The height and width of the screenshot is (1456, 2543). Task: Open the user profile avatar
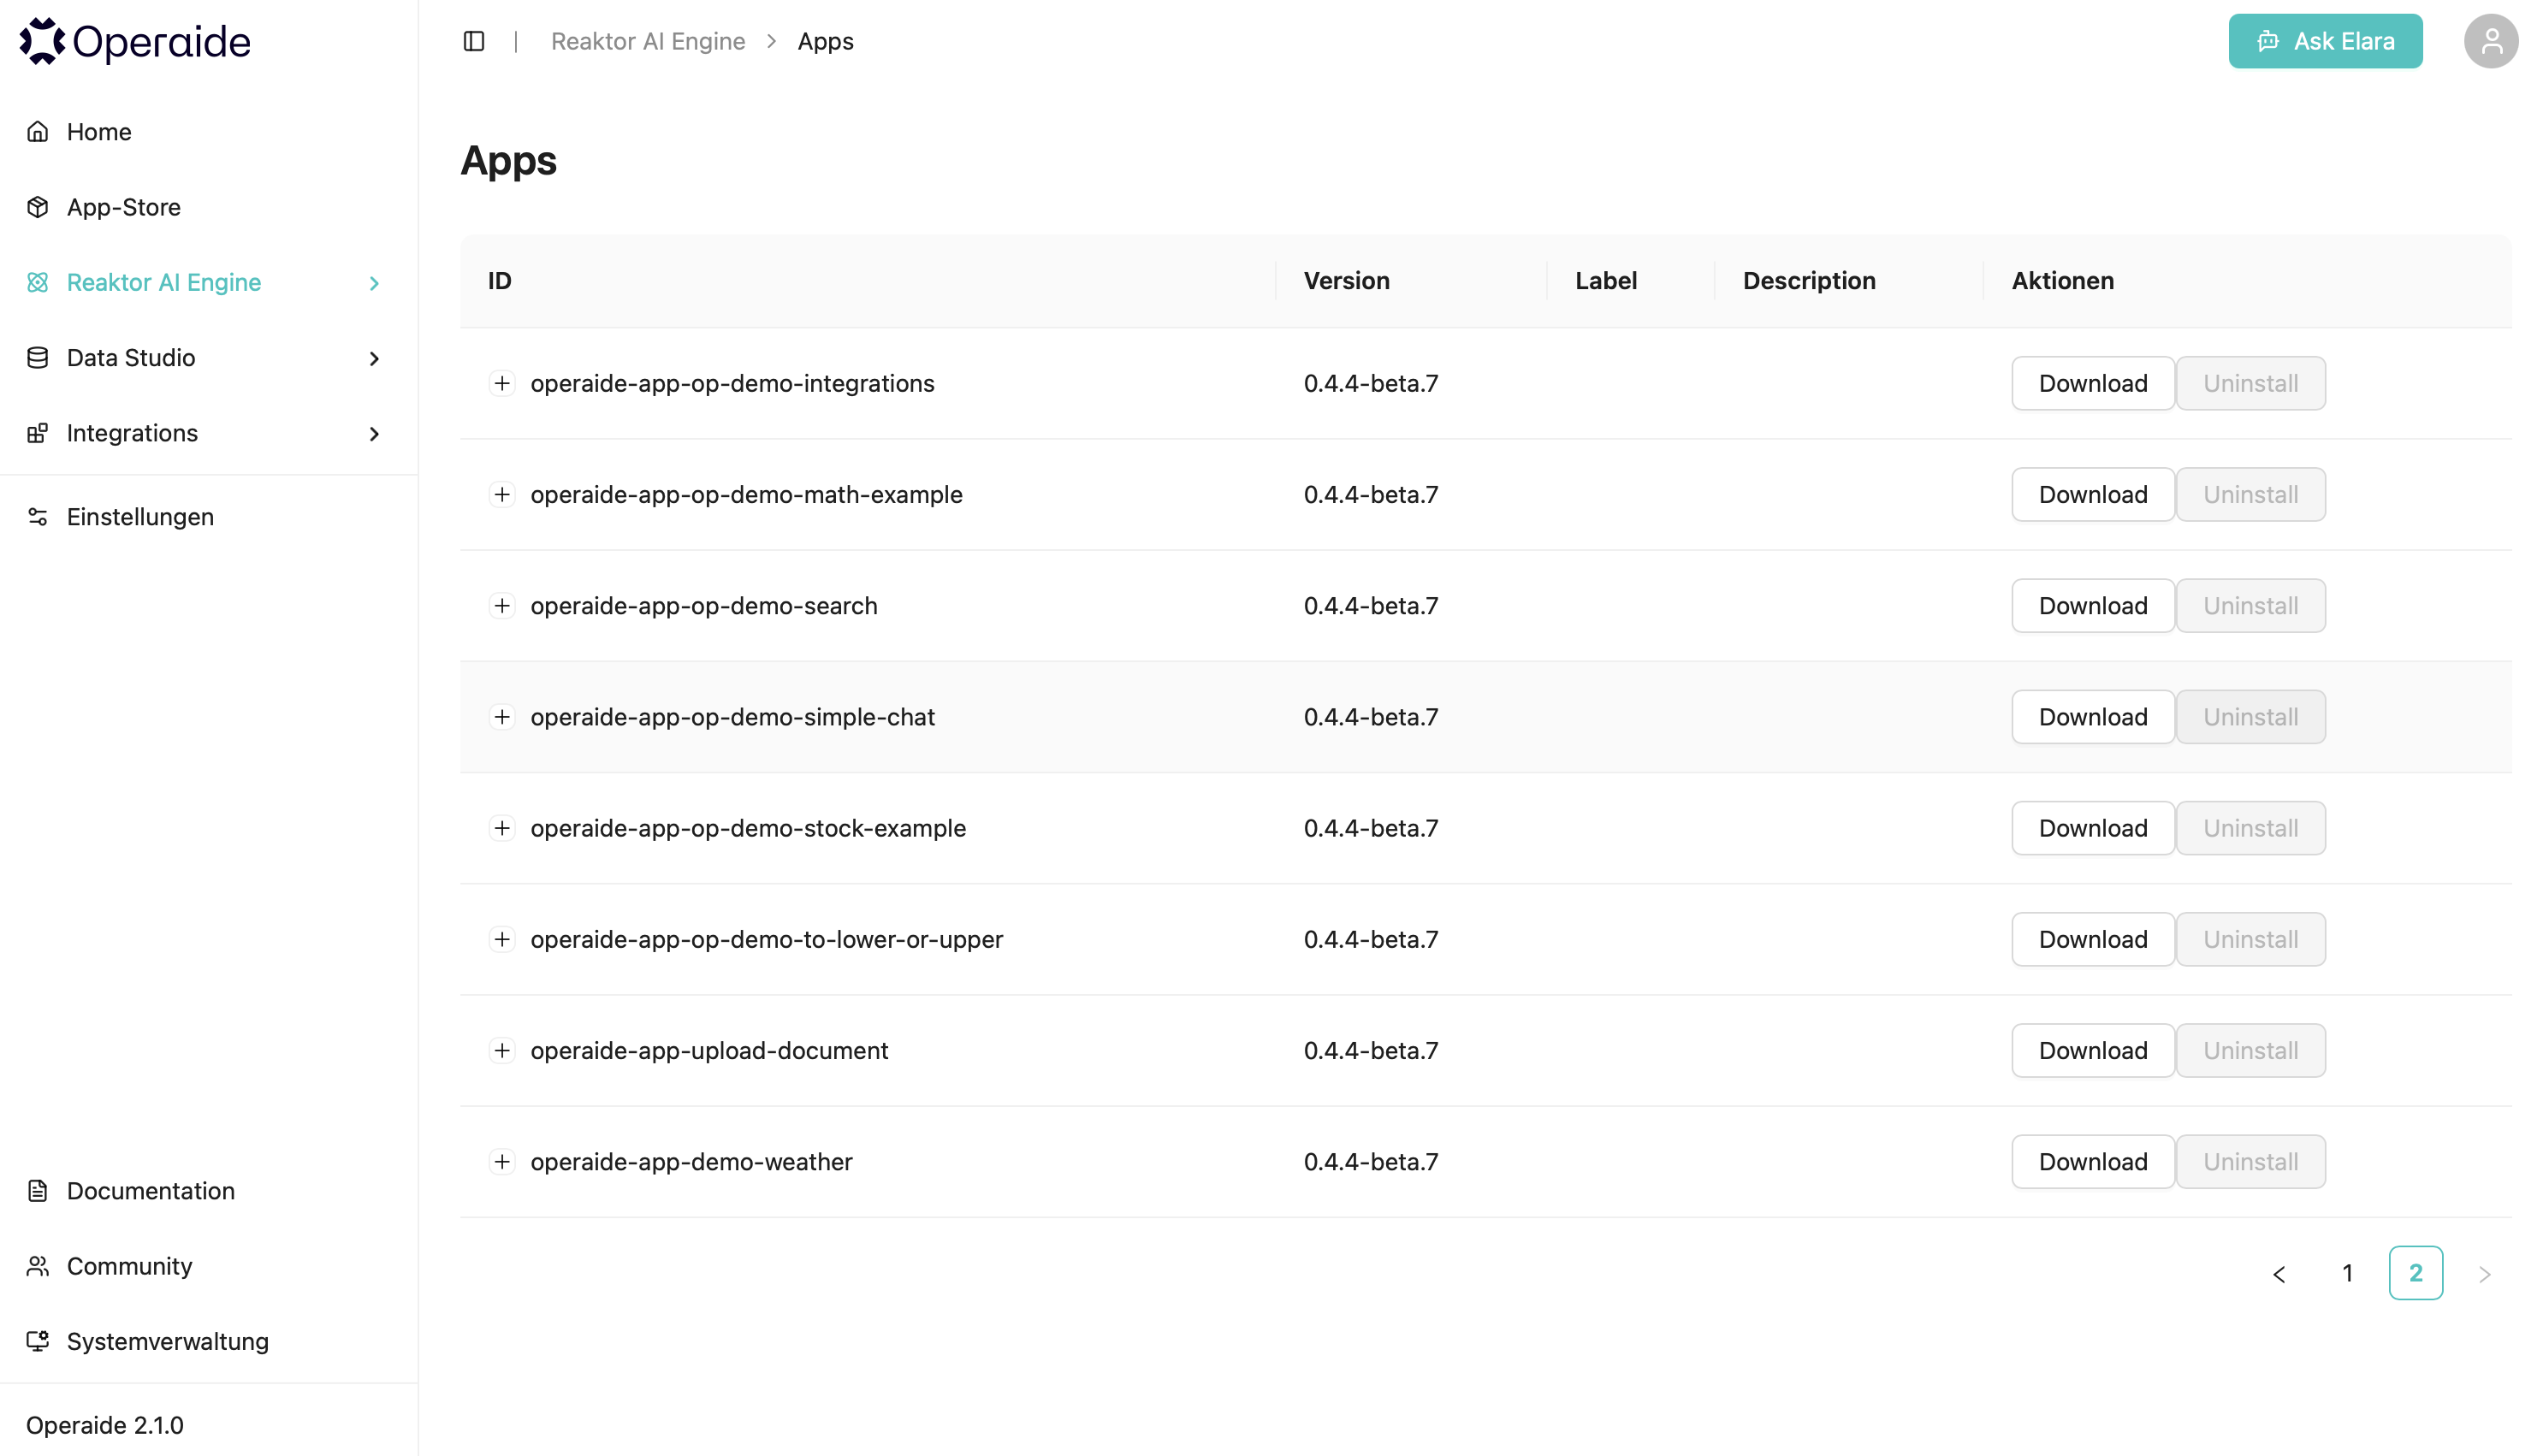tap(2491, 41)
